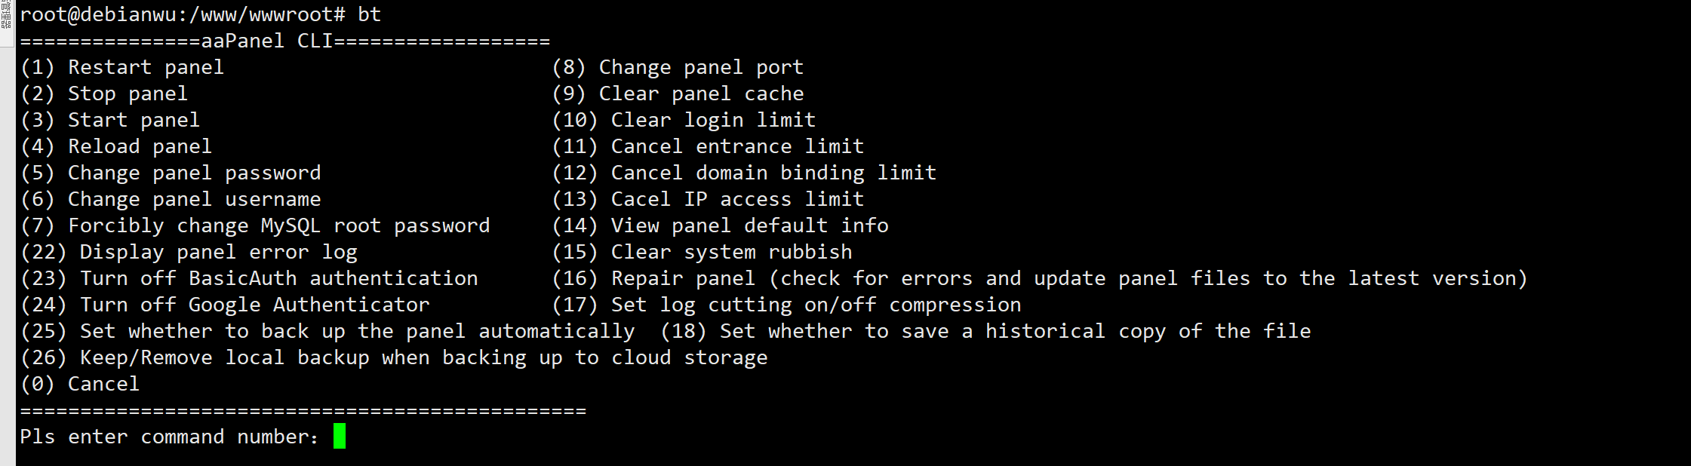Click option (5) Change panel password
Viewport: 1691px width, 466px height.
tap(171, 173)
